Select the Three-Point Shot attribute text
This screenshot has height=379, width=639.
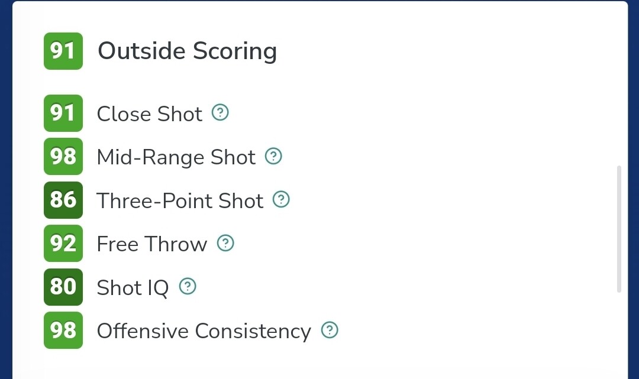tap(180, 201)
